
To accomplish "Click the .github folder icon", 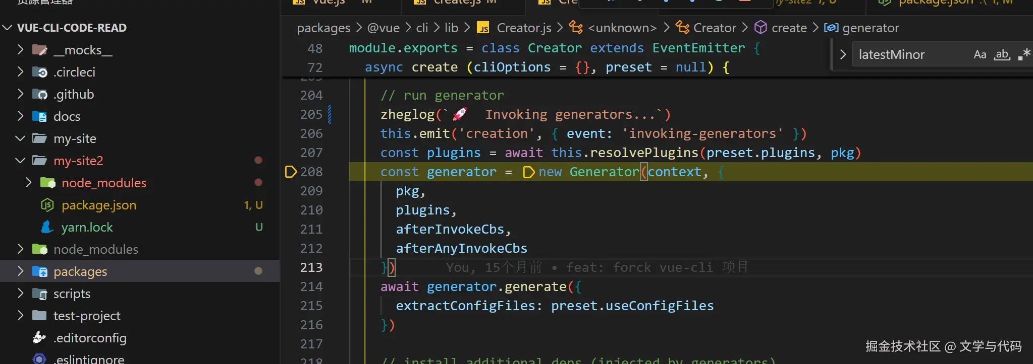I will click(x=39, y=94).
